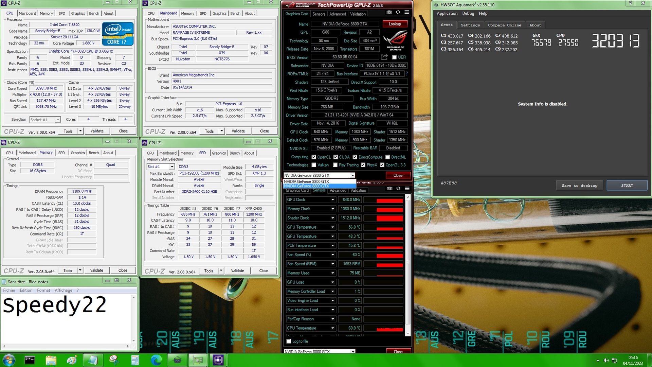Switch to CPU-Z via purple chip taskbar icon
The height and width of the screenshot is (367, 652).
coord(218,360)
